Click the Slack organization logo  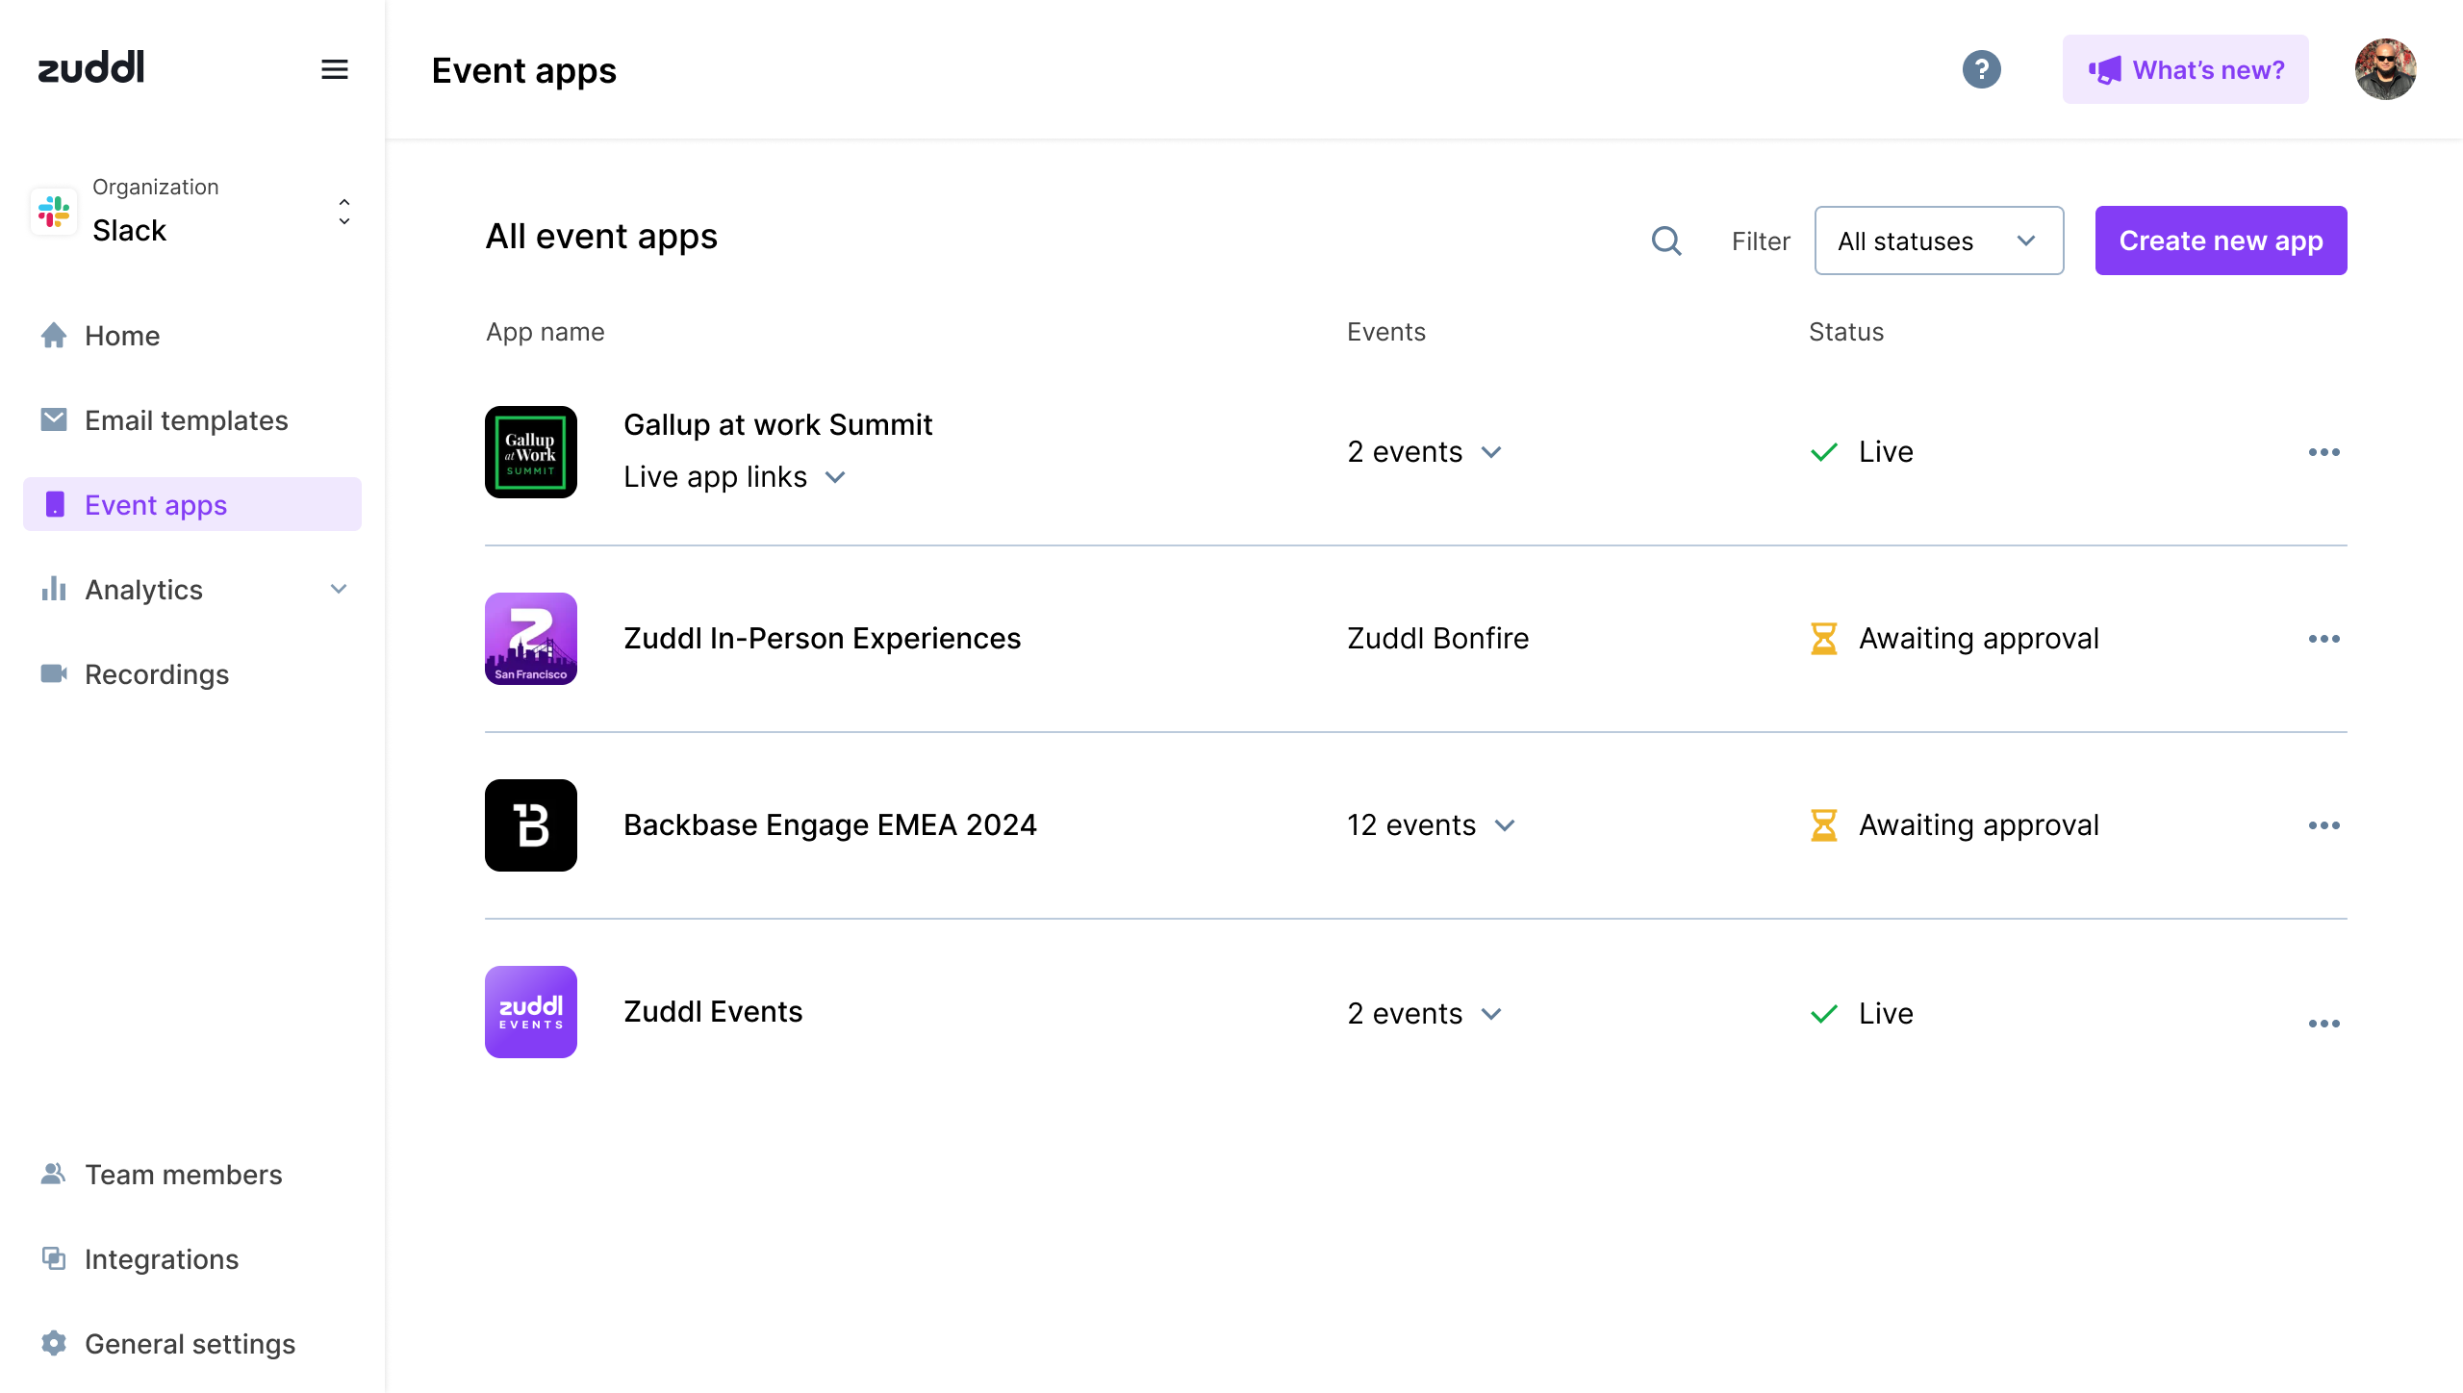click(54, 212)
